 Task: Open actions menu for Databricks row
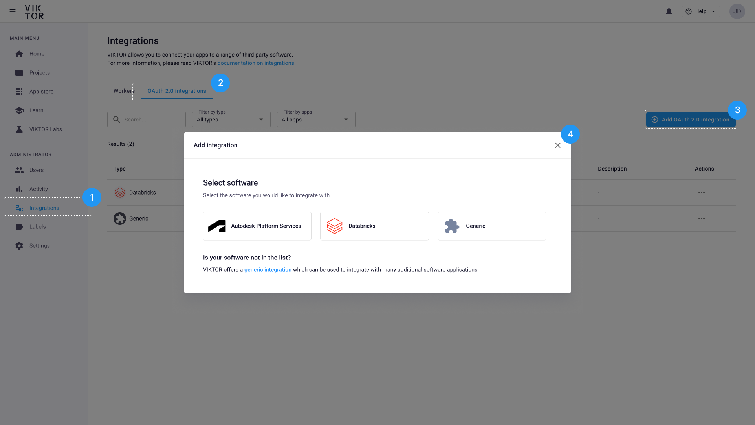pyautogui.click(x=701, y=193)
